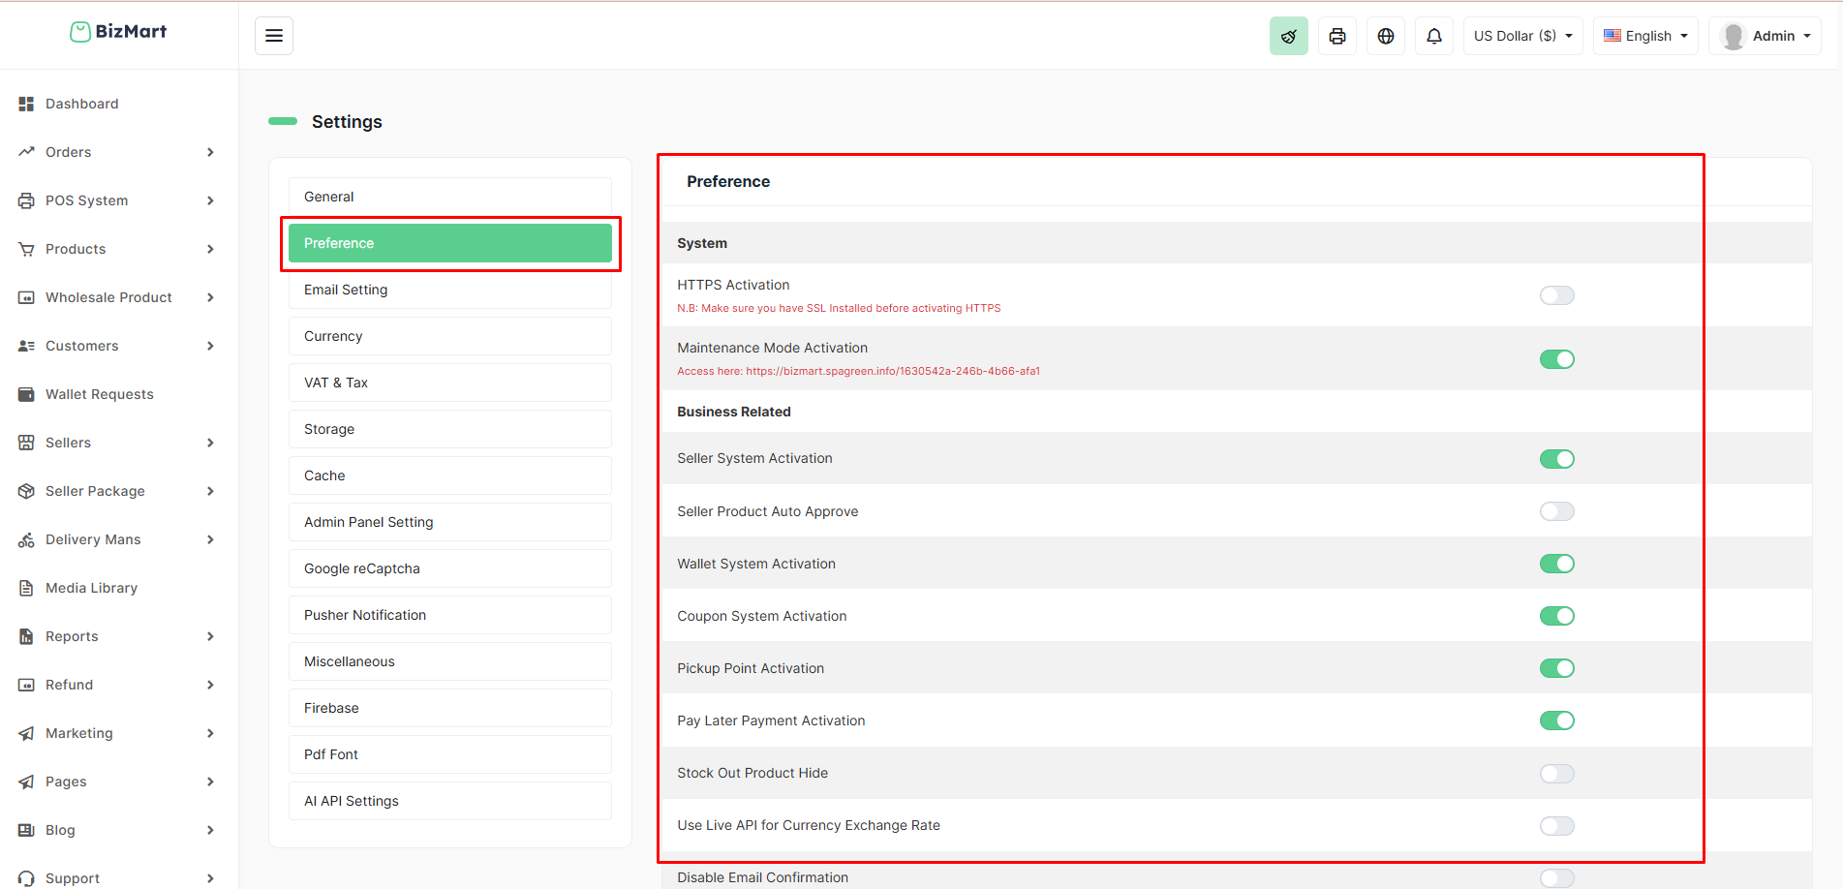This screenshot has width=1843, height=889.
Task: Click the hamburger menu toggle button
Action: 274,36
